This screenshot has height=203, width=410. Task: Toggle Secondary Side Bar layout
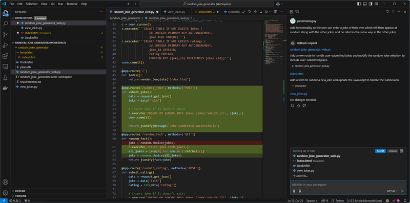pos(371,4)
